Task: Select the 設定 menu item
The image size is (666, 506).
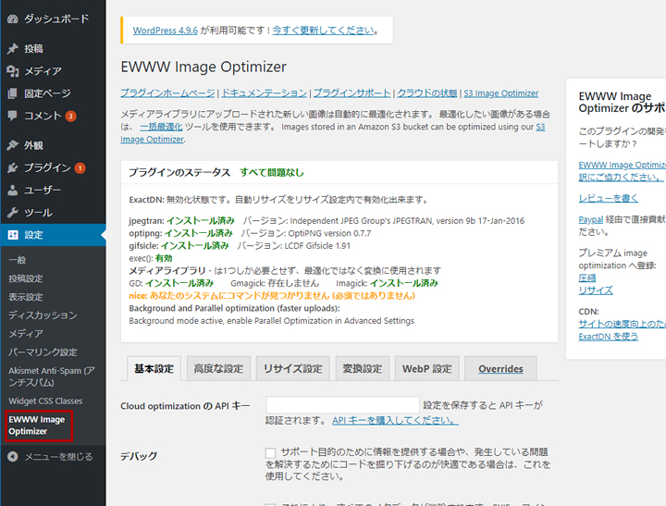Action: click(53, 235)
